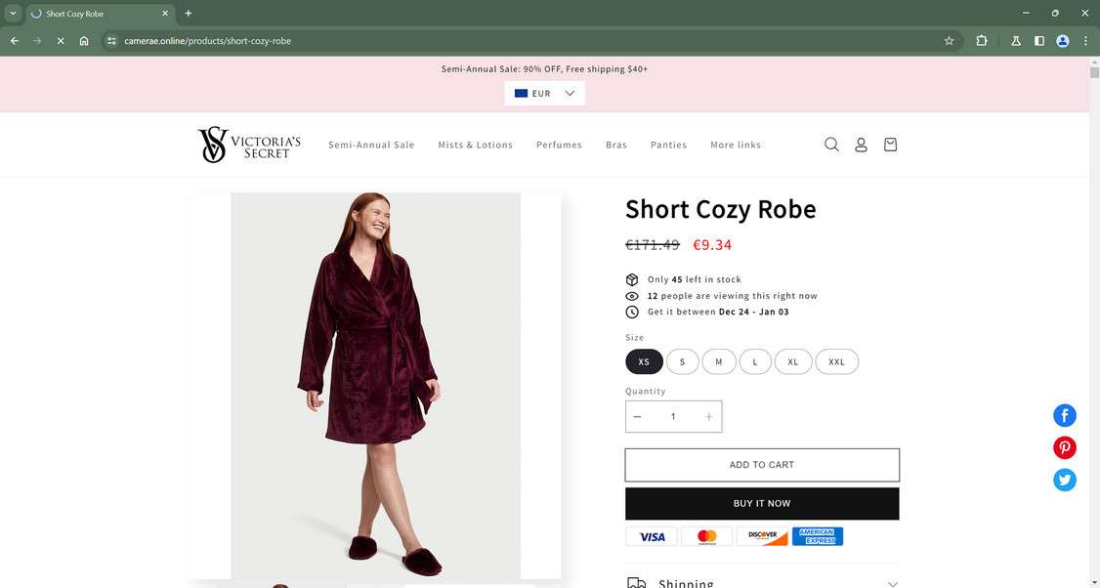Open the account login icon
This screenshot has width=1100, height=588.
(861, 145)
